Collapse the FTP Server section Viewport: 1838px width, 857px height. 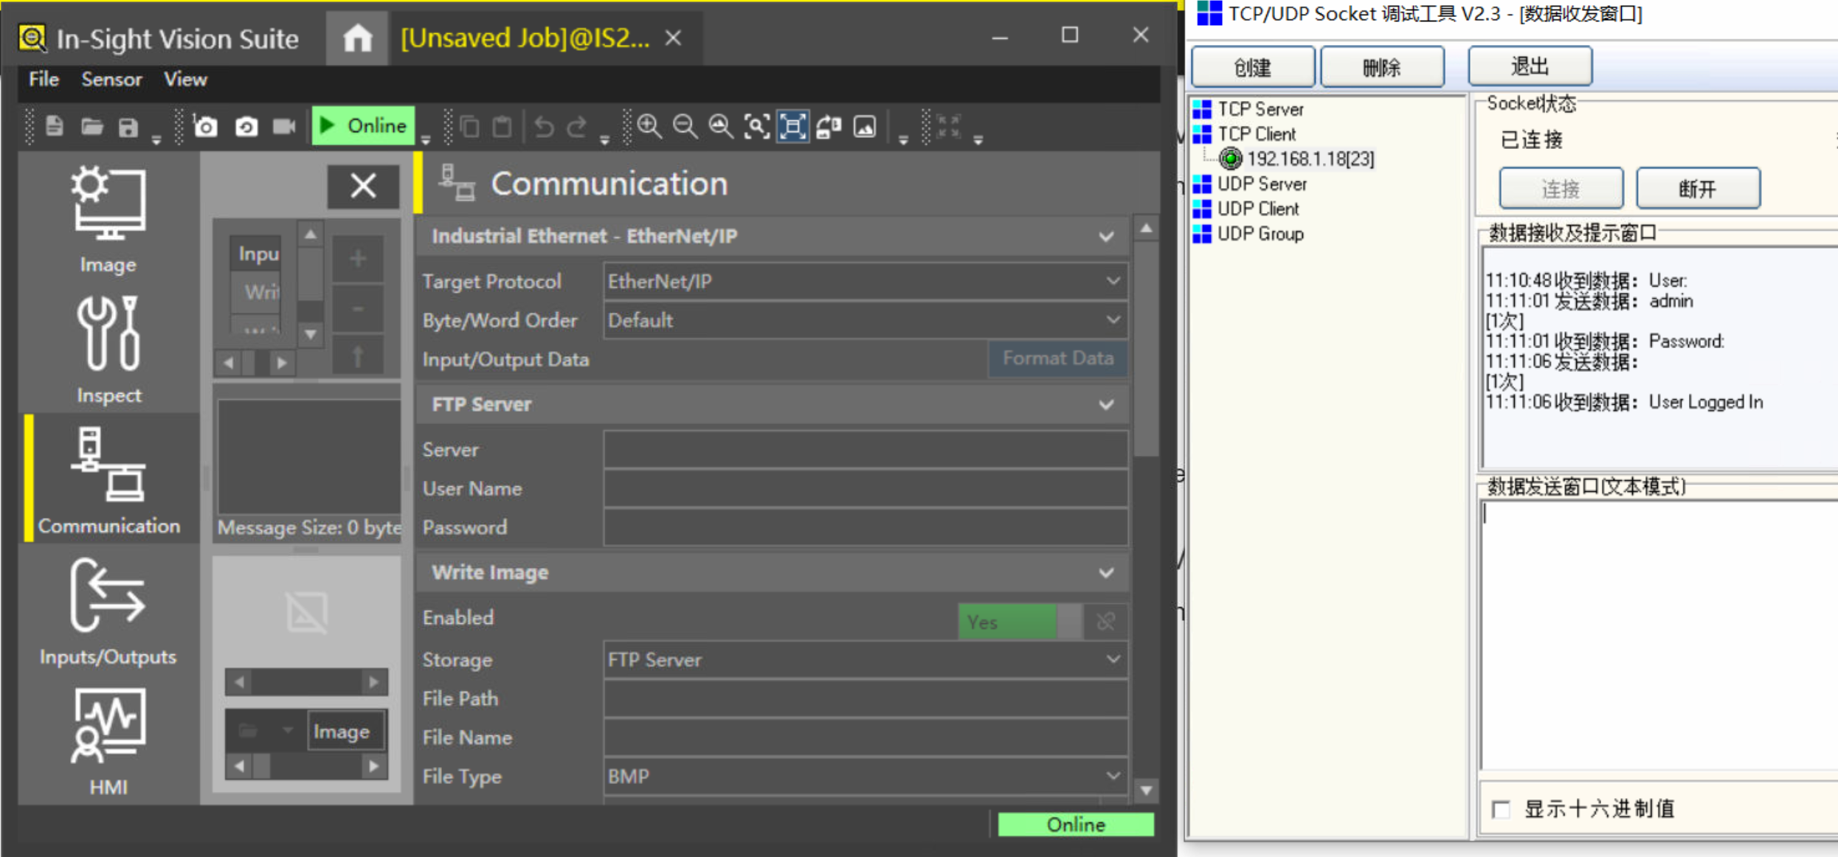1106,404
